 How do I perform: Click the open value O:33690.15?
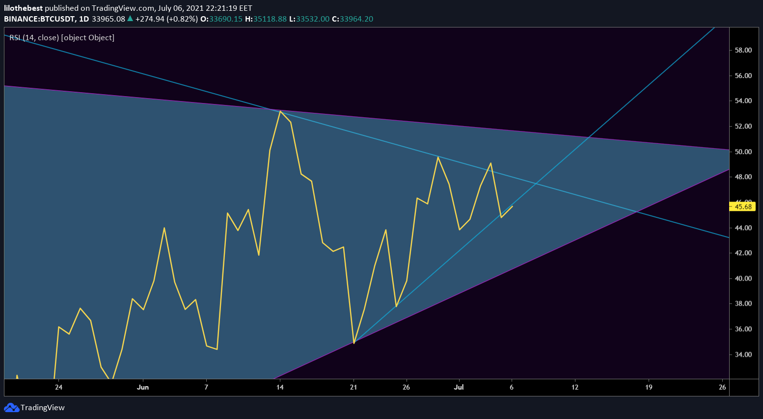pos(221,19)
